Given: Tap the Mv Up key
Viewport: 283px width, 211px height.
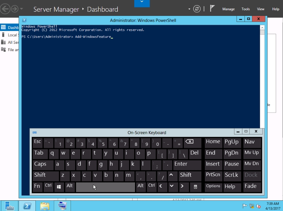Looking at the screenshot, I should coord(252,154).
